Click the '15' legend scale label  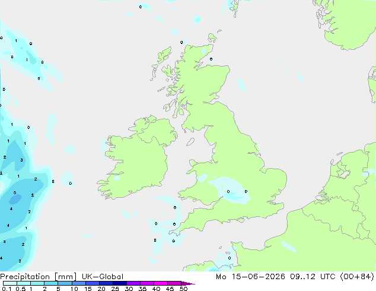click(88, 289)
